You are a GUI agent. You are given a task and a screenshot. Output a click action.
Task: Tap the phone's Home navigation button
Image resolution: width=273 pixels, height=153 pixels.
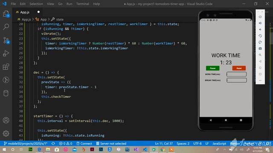coord(226,120)
